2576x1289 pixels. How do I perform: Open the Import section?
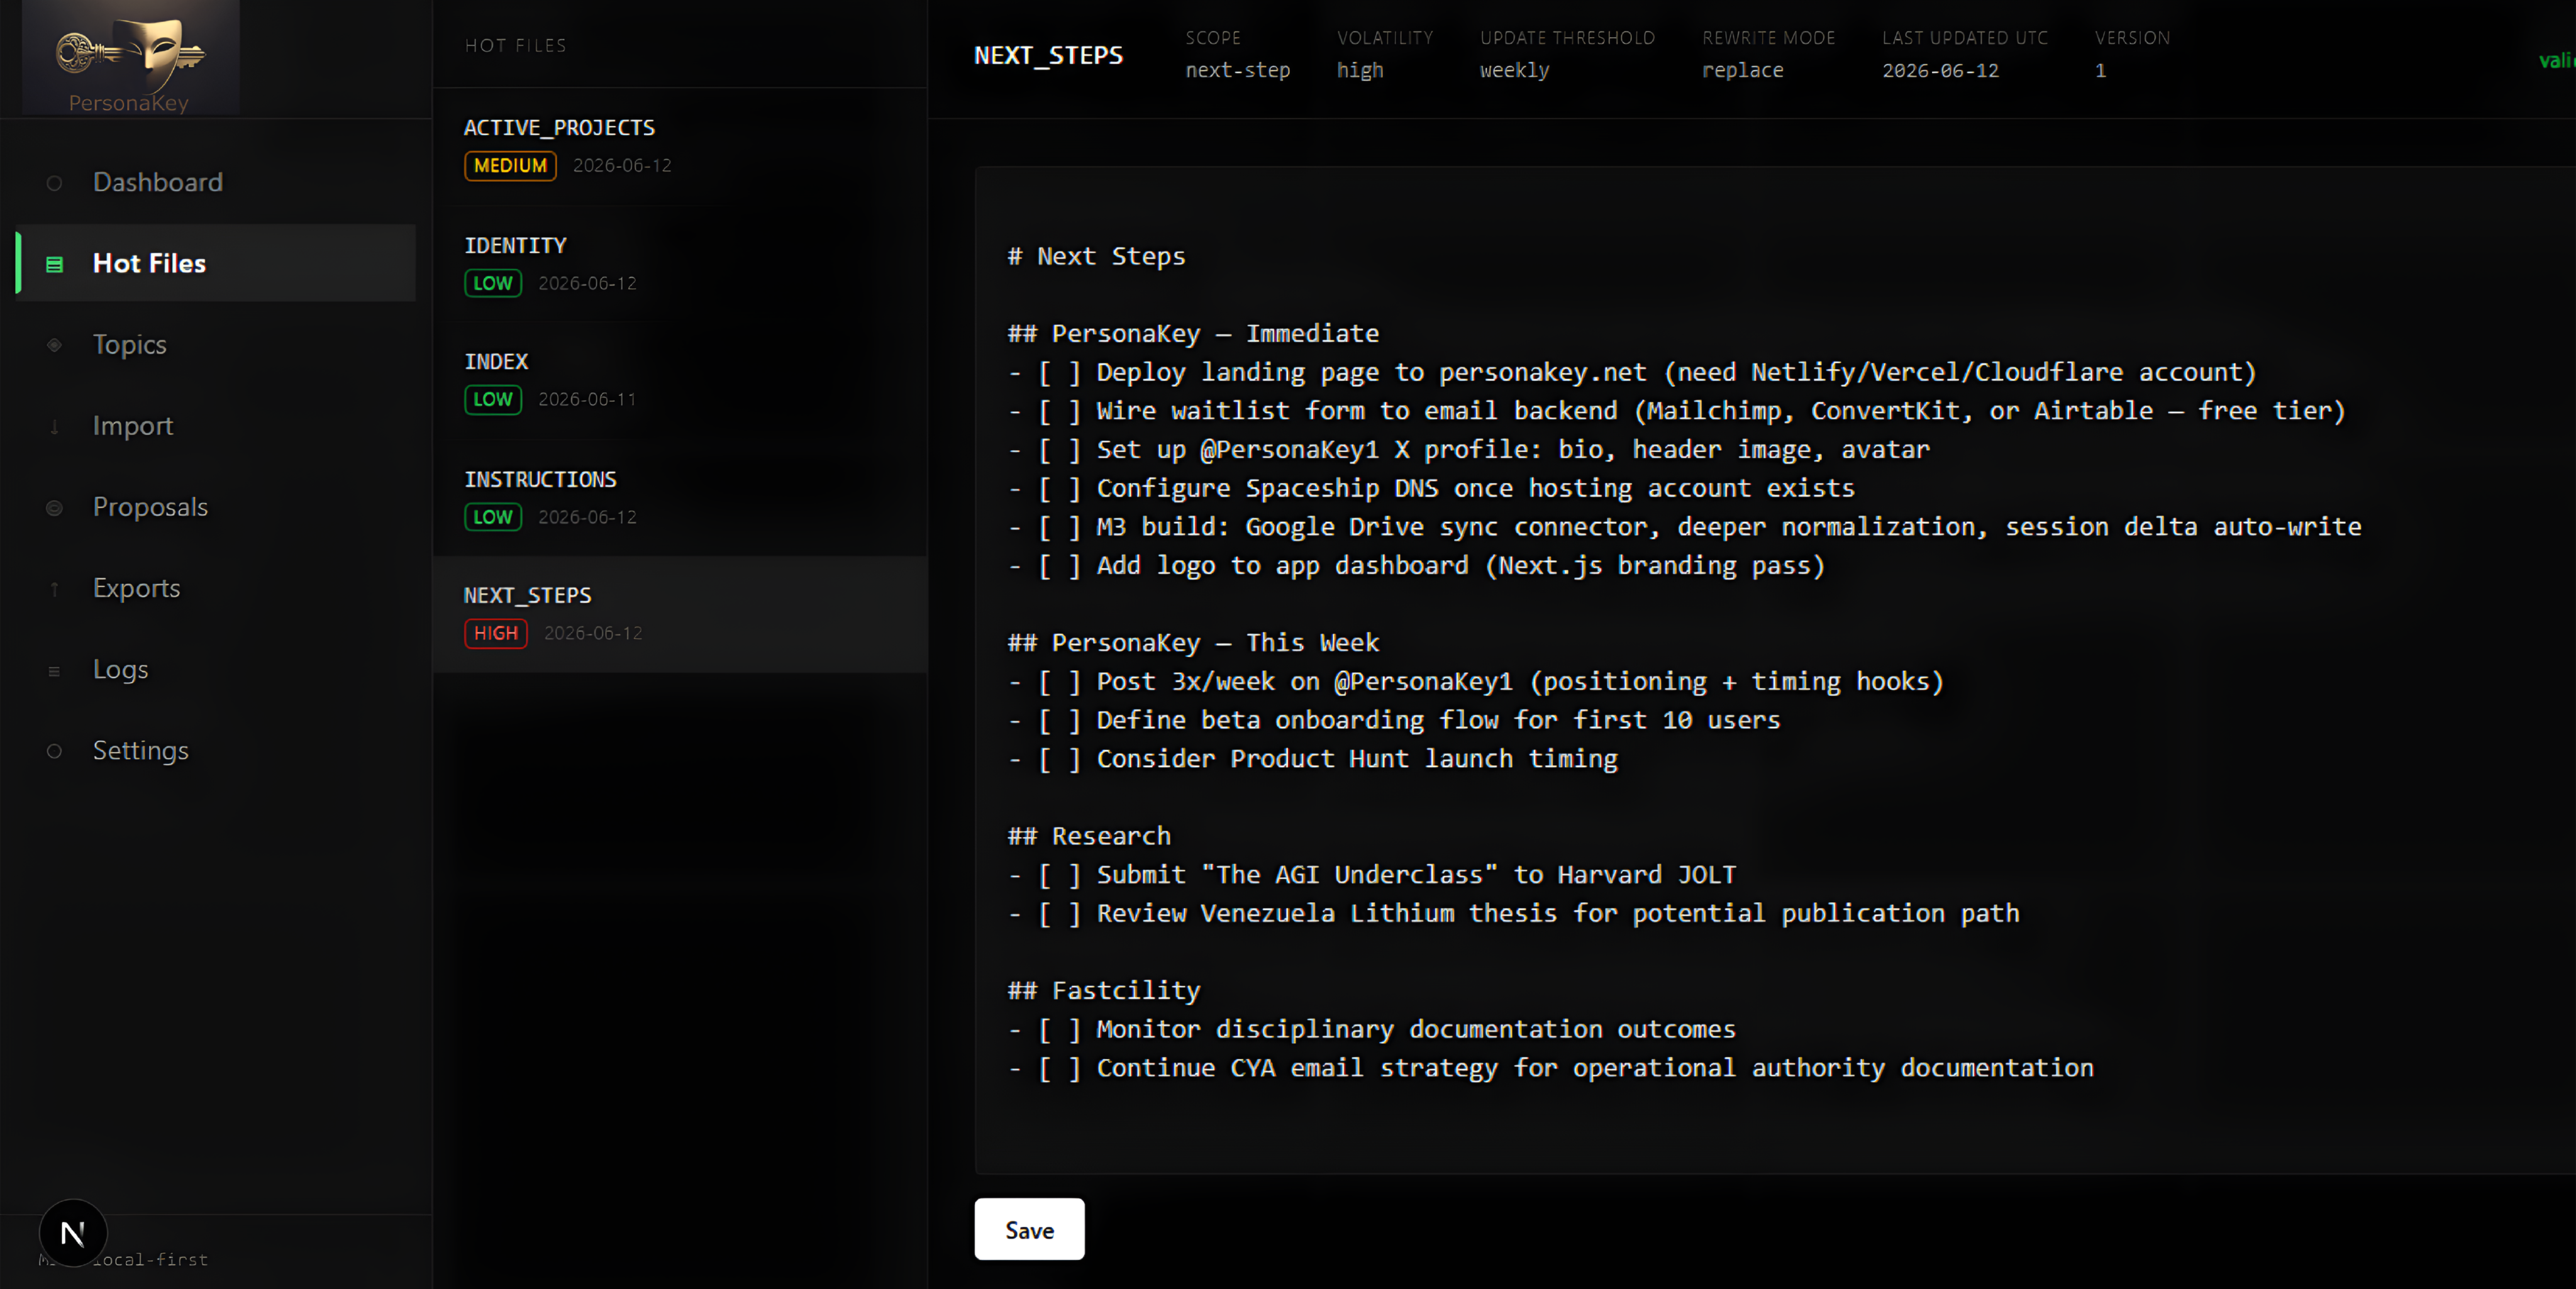[x=216, y=425]
